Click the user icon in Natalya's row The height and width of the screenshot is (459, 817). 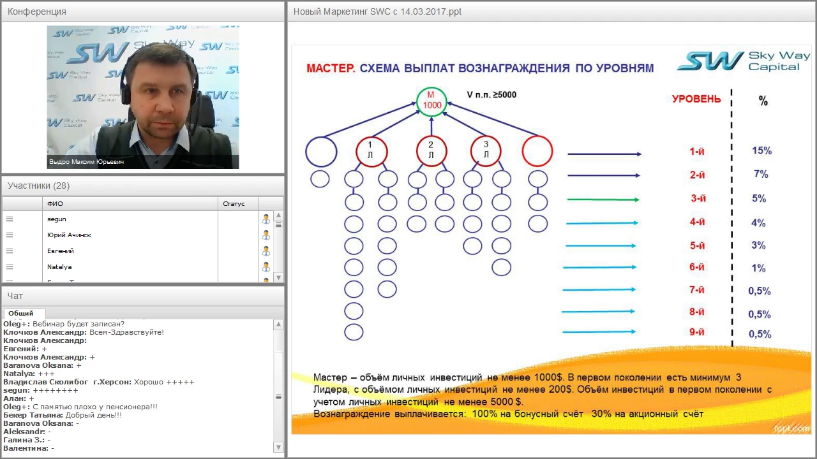tap(266, 266)
